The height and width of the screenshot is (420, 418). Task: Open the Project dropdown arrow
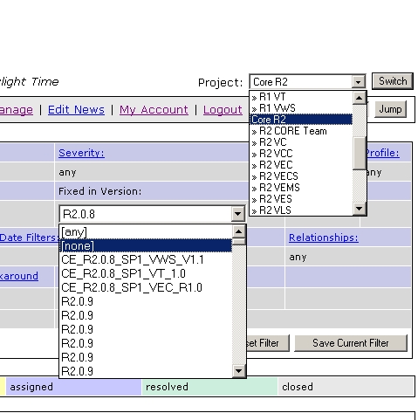(x=358, y=82)
